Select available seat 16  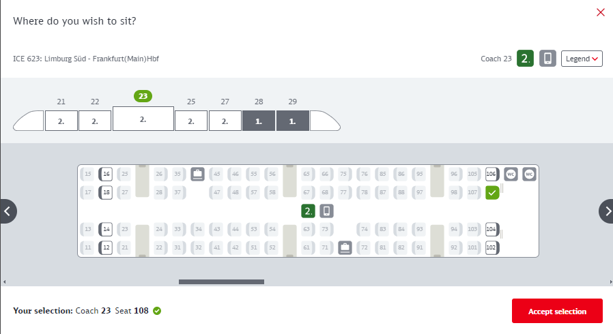tap(106, 174)
